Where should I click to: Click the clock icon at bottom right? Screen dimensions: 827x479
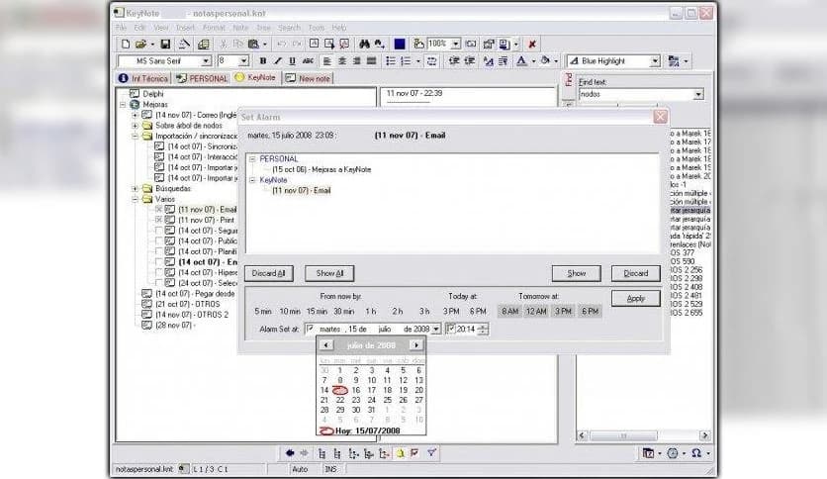[673, 453]
